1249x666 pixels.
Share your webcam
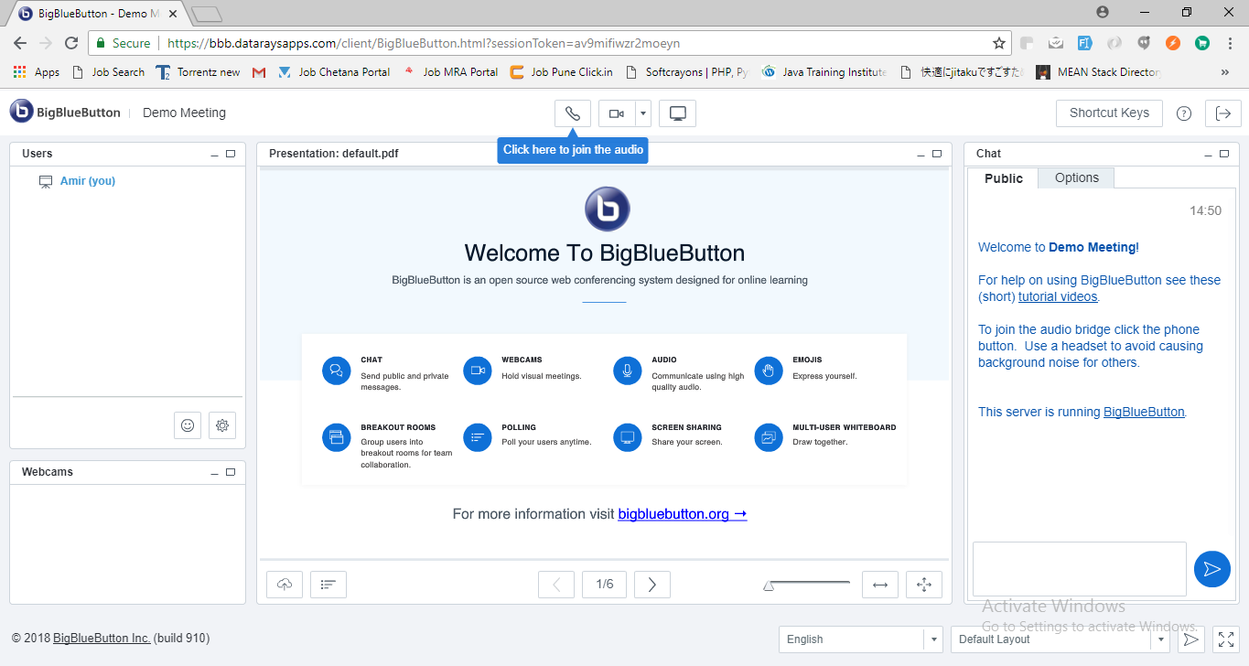click(617, 113)
